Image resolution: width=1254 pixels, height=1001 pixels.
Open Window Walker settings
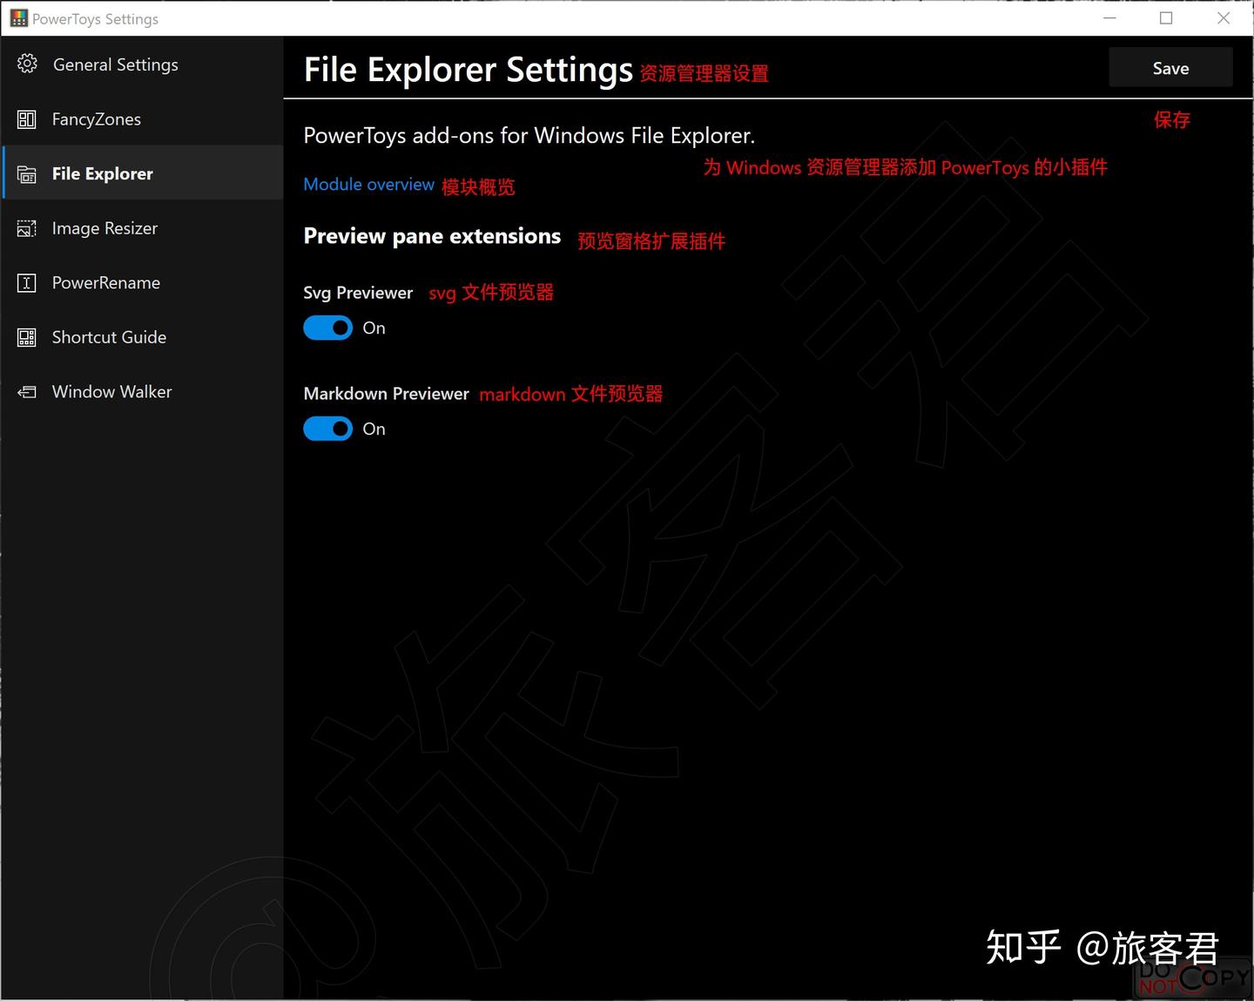[x=111, y=391]
